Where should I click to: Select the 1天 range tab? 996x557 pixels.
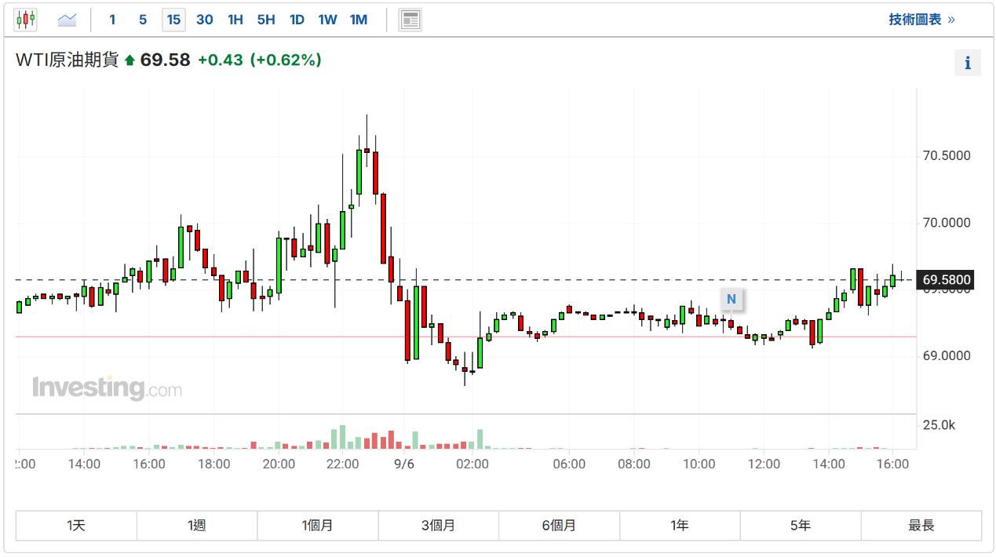76,526
